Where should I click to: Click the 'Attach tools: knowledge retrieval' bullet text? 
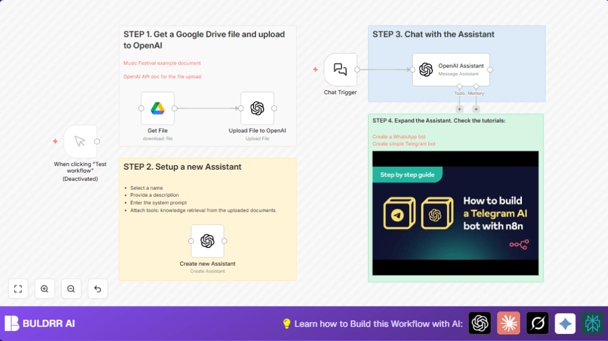[x=203, y=211]
